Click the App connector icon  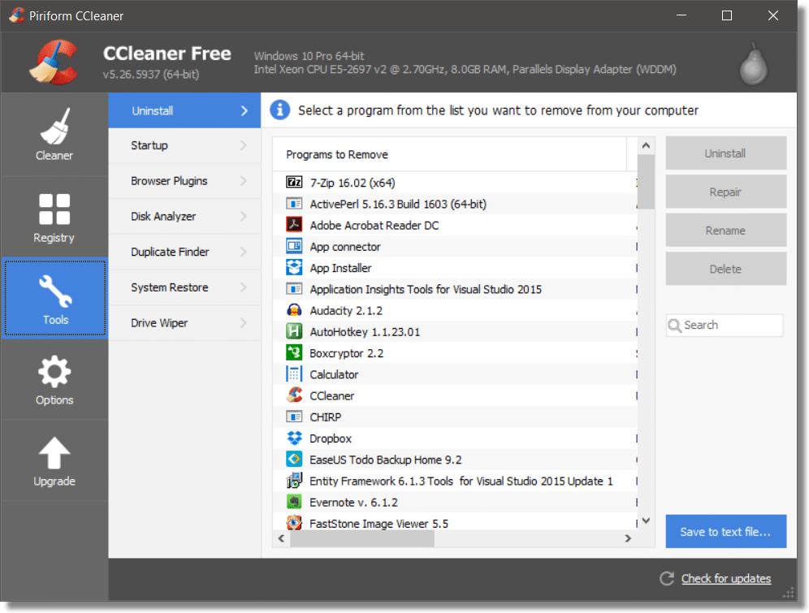[294, 246]
